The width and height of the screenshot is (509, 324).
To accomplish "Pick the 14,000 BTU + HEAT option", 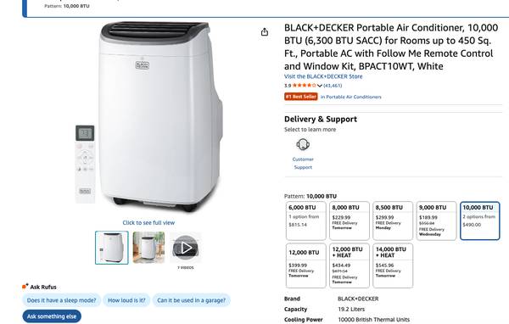I will coord(393,265).
